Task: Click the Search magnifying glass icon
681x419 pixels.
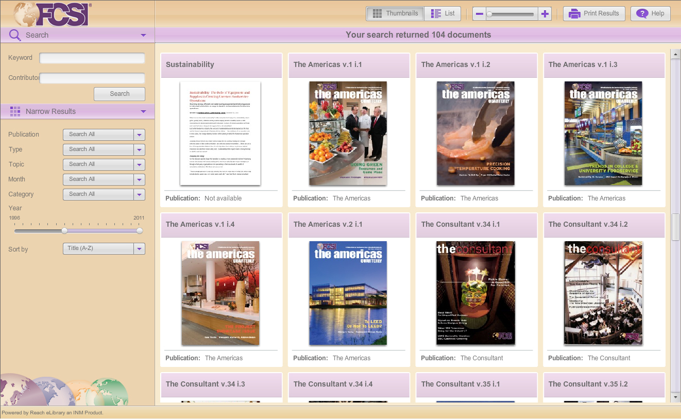Action: [x=15, y=35]
